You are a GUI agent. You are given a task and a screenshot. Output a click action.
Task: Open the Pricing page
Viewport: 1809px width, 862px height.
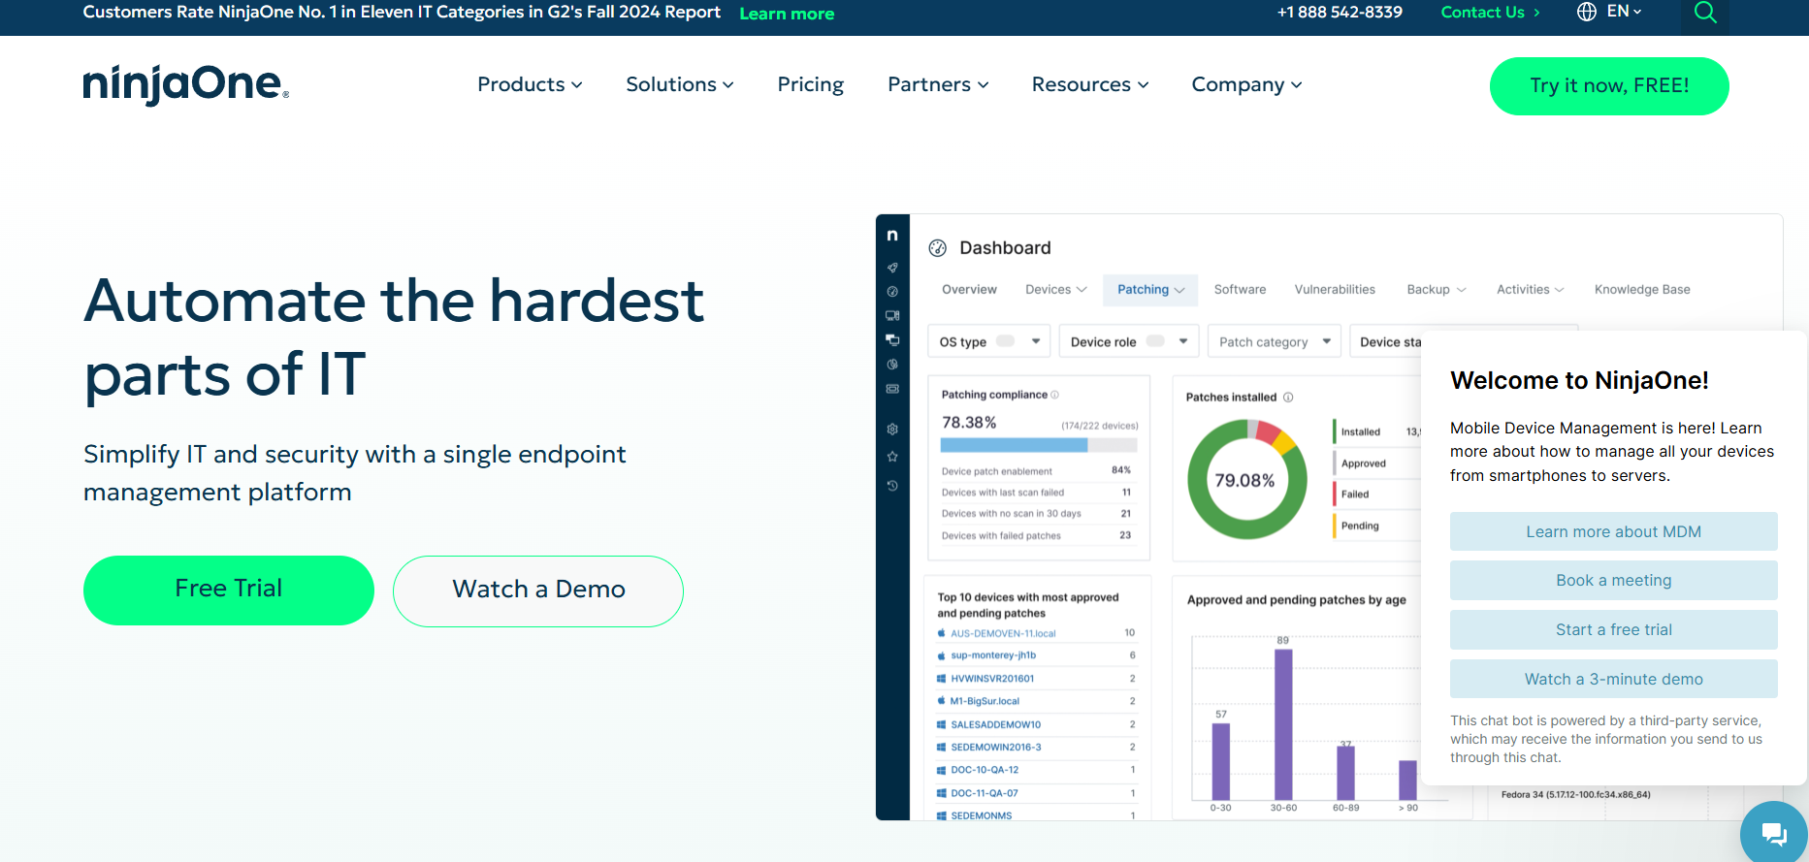(811, 85)
